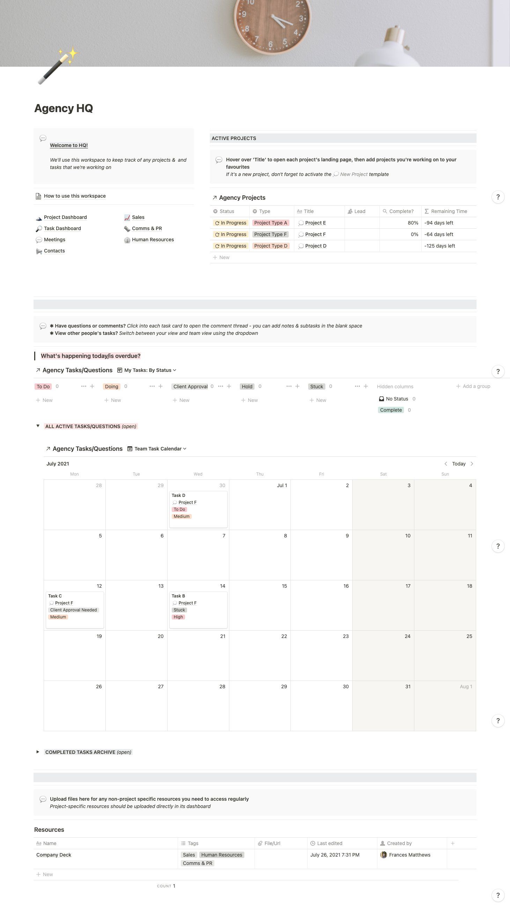Go to previous month in calendar
Screen dimensions: 510x910
(446, 464)
